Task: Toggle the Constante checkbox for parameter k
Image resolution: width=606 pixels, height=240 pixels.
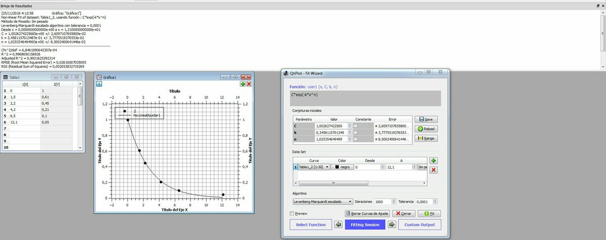Action: click(x=356, y=132)
